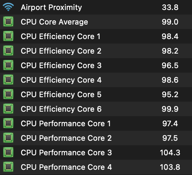Click the 103.8 temperature value
Screen dimensions: 192x175
pyautogui.click(x=170, y=167)
